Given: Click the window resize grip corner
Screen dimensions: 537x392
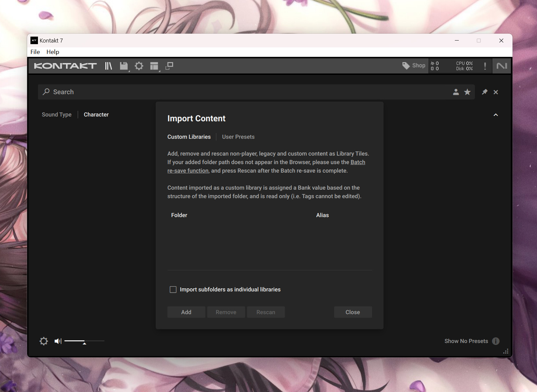Looking at the screenshot, I should [x=506, y=351].
